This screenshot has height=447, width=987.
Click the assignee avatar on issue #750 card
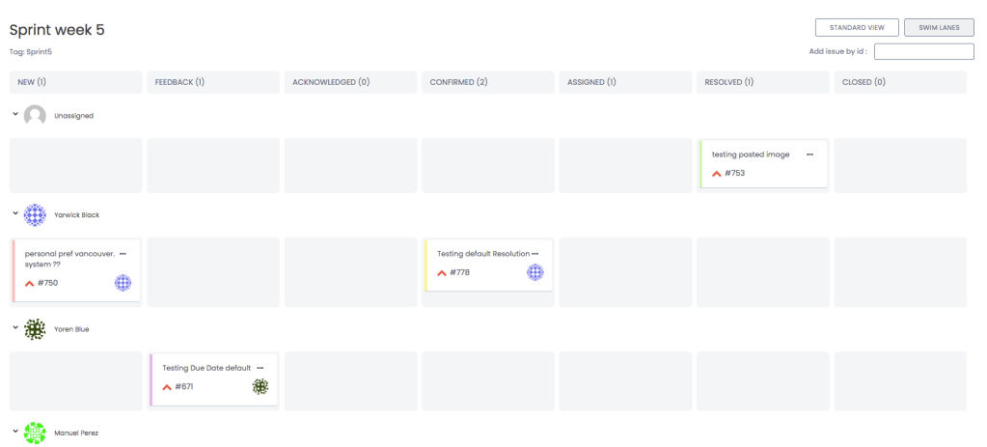point(123,283)
